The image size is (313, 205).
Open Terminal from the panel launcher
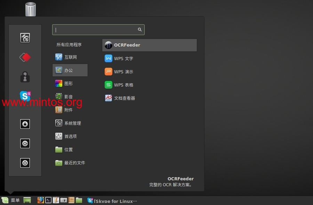click(48, 200)
